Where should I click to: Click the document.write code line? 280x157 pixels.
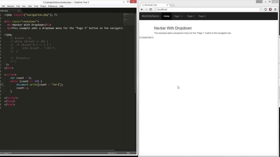[40, 85]
